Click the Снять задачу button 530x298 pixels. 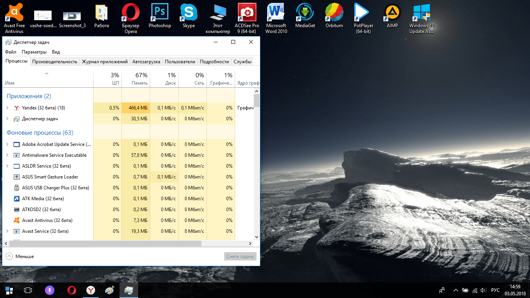(x=240, y=256)
